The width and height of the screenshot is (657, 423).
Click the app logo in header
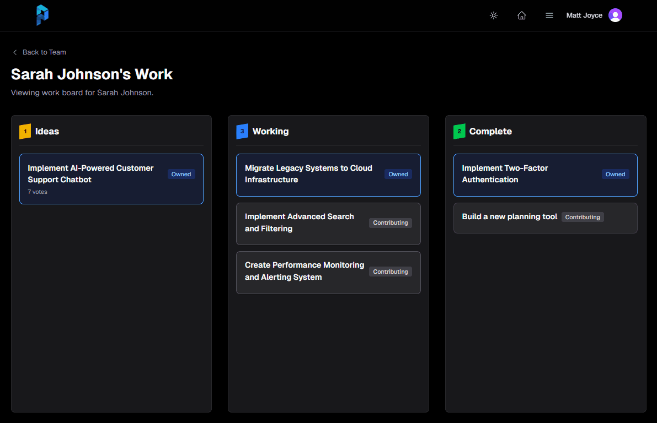click(x=42, y=15)
